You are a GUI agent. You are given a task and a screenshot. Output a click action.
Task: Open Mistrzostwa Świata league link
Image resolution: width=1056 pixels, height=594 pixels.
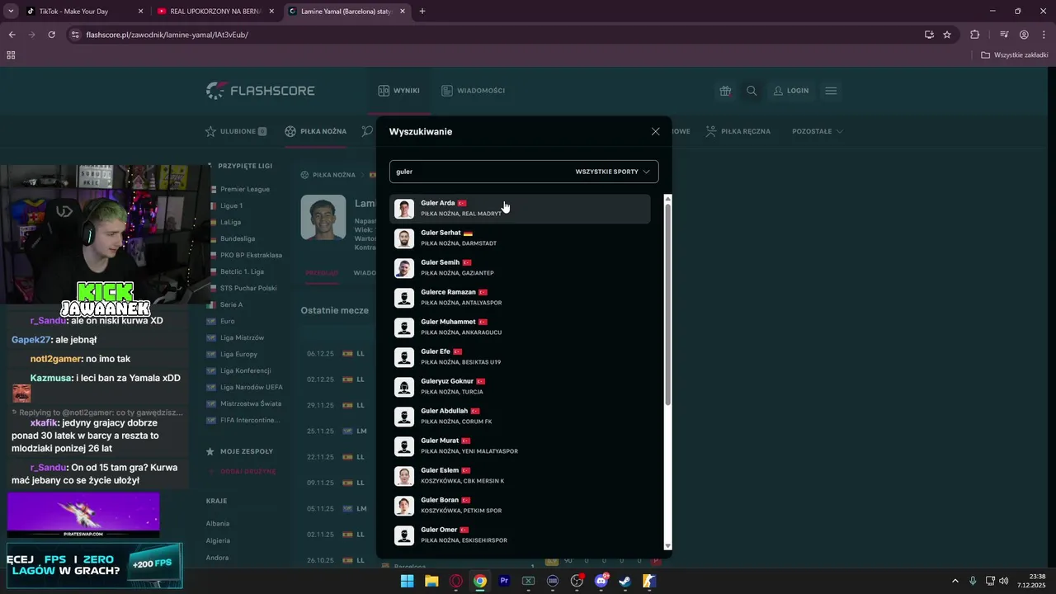coord(251,403)
